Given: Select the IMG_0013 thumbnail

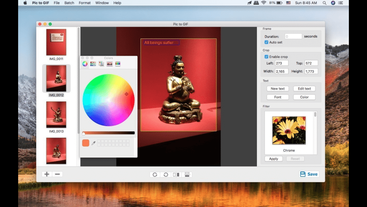Looking at the screenshot, I should pos(56,115).
